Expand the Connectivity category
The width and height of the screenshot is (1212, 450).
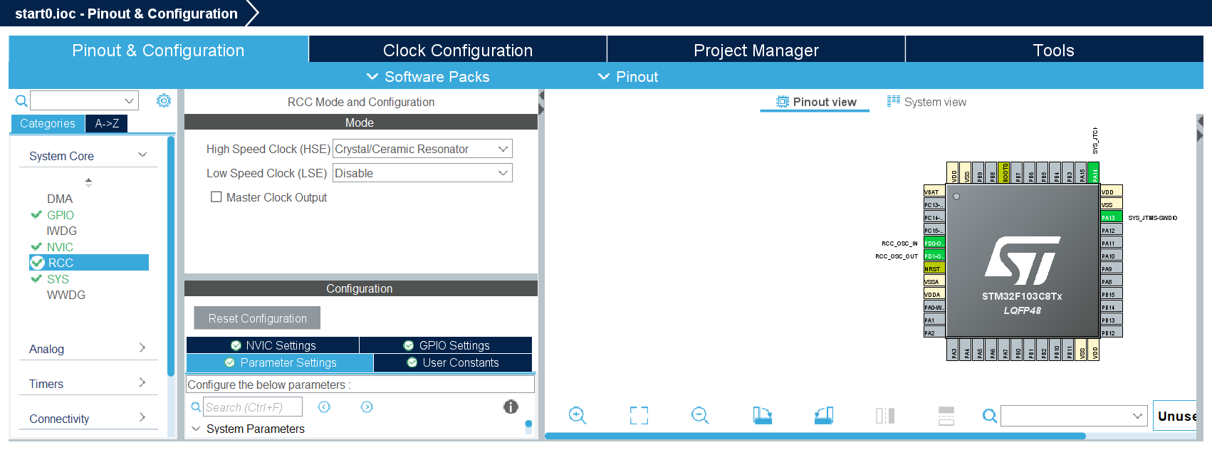(142, 418)
